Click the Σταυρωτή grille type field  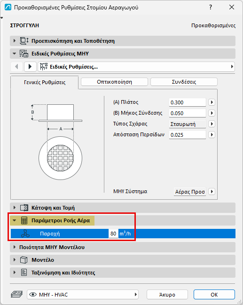tap(188, 124)
